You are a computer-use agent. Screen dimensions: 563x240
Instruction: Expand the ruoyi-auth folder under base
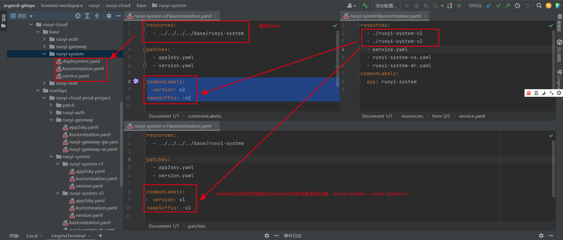[44, 39]
